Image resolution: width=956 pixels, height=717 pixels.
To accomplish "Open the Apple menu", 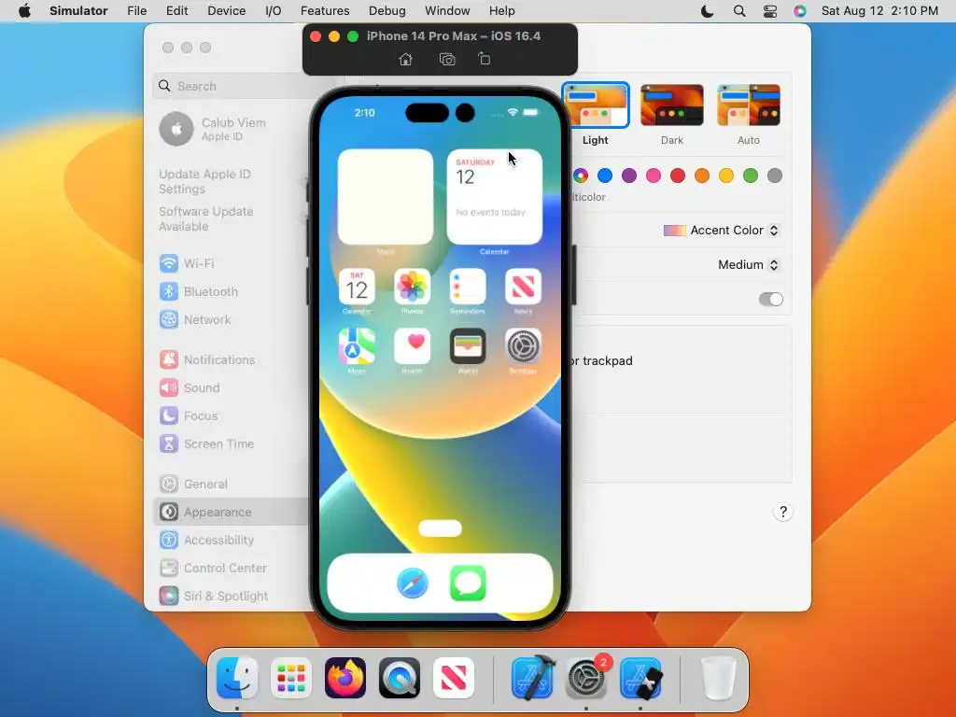I will coord(24,11).
